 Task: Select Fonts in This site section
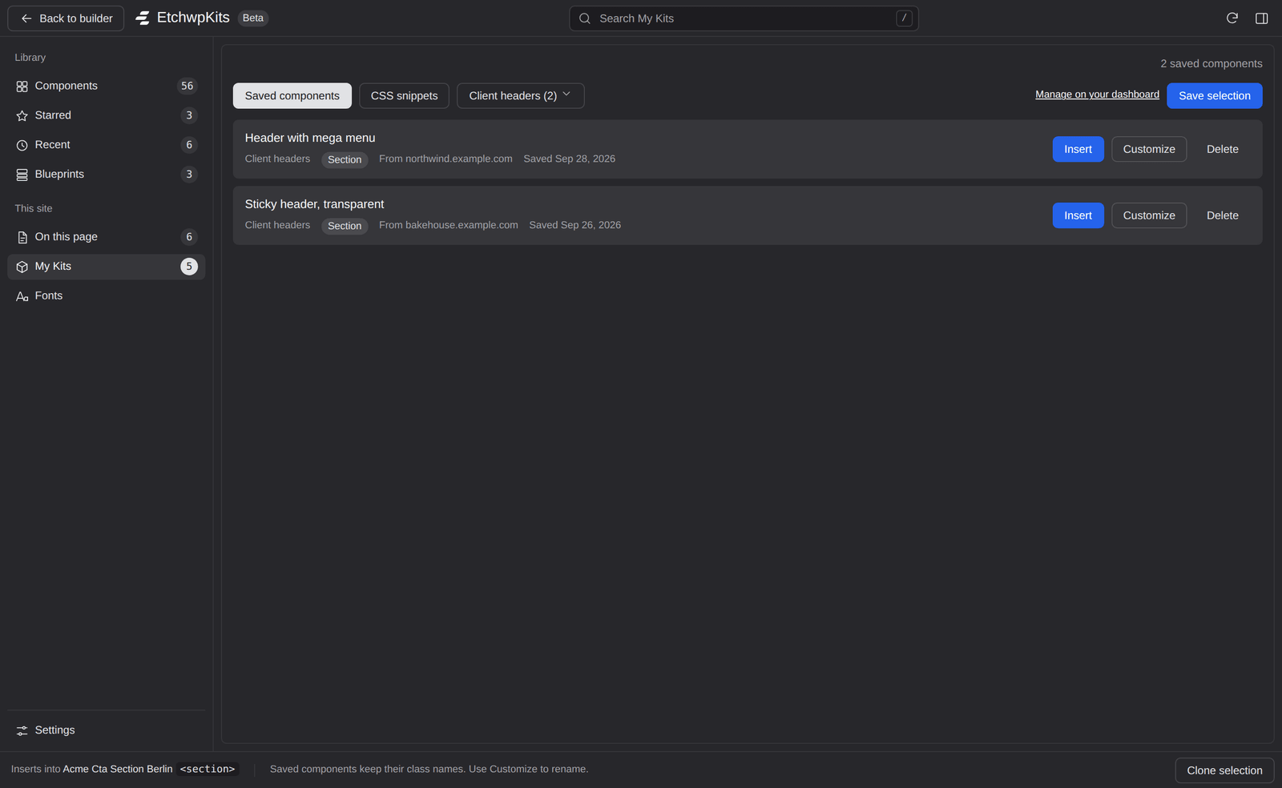[x=106, y=295]
